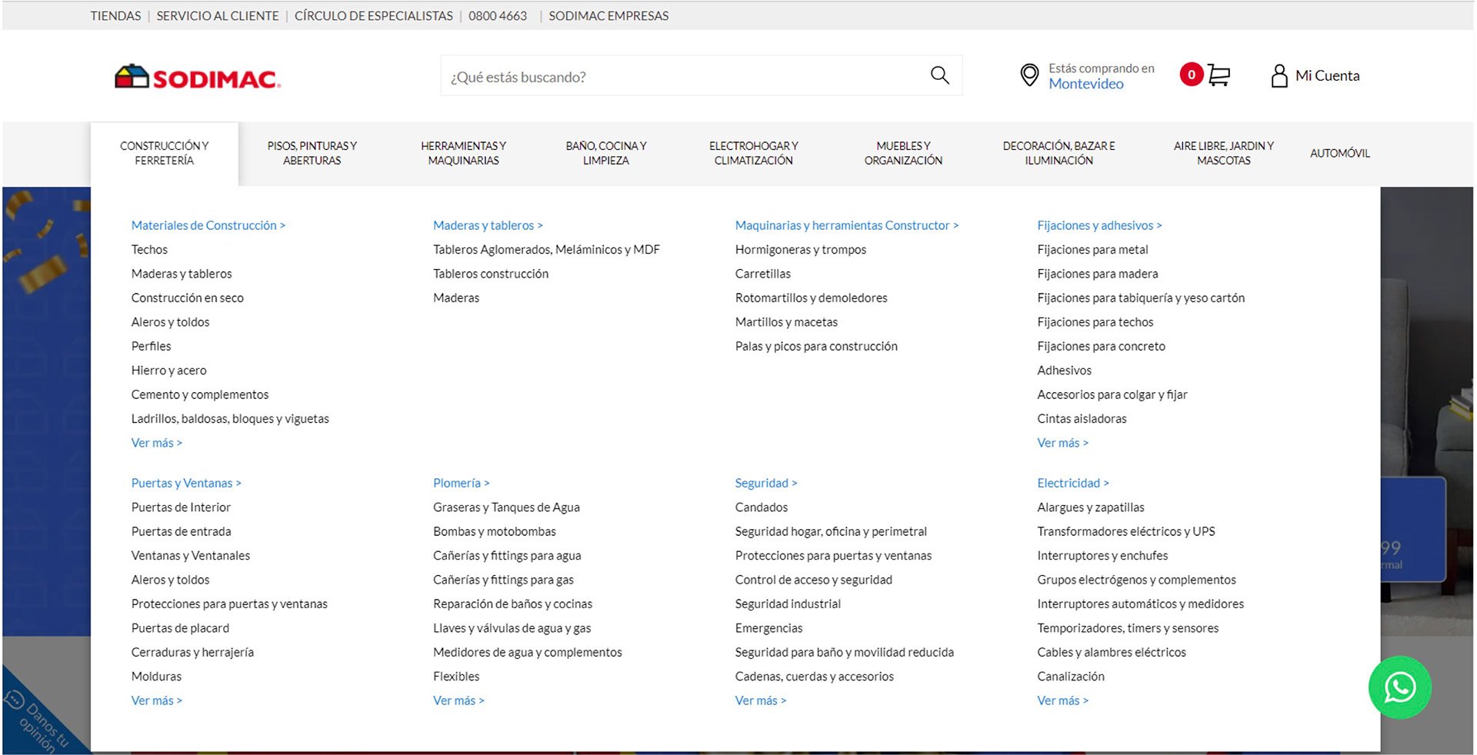Open Electrohogar y Climatización menu
The image size is (1477, 755).
pos(753,153)
